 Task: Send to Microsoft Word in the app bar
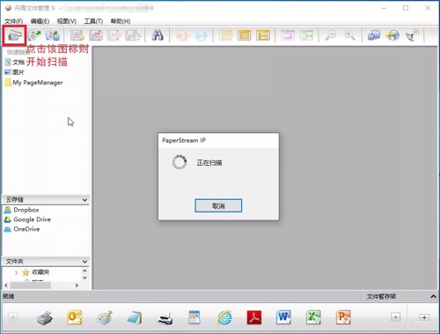(x=283, y=317)
